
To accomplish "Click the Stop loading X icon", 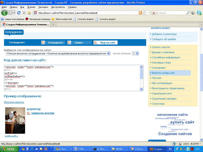I will coord(24,13).
